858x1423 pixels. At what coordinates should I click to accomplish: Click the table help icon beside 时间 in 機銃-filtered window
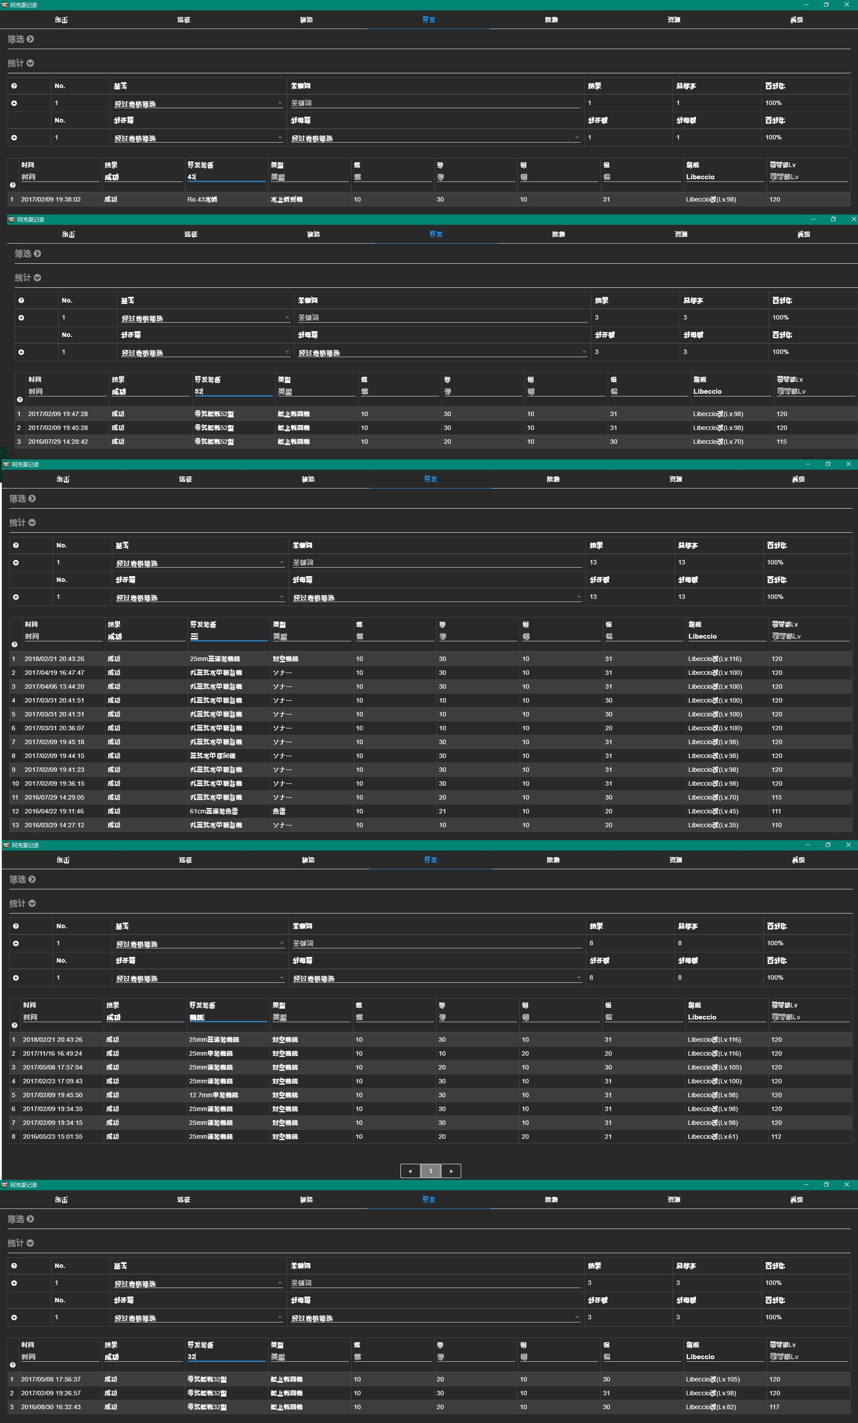point(14,1025)
